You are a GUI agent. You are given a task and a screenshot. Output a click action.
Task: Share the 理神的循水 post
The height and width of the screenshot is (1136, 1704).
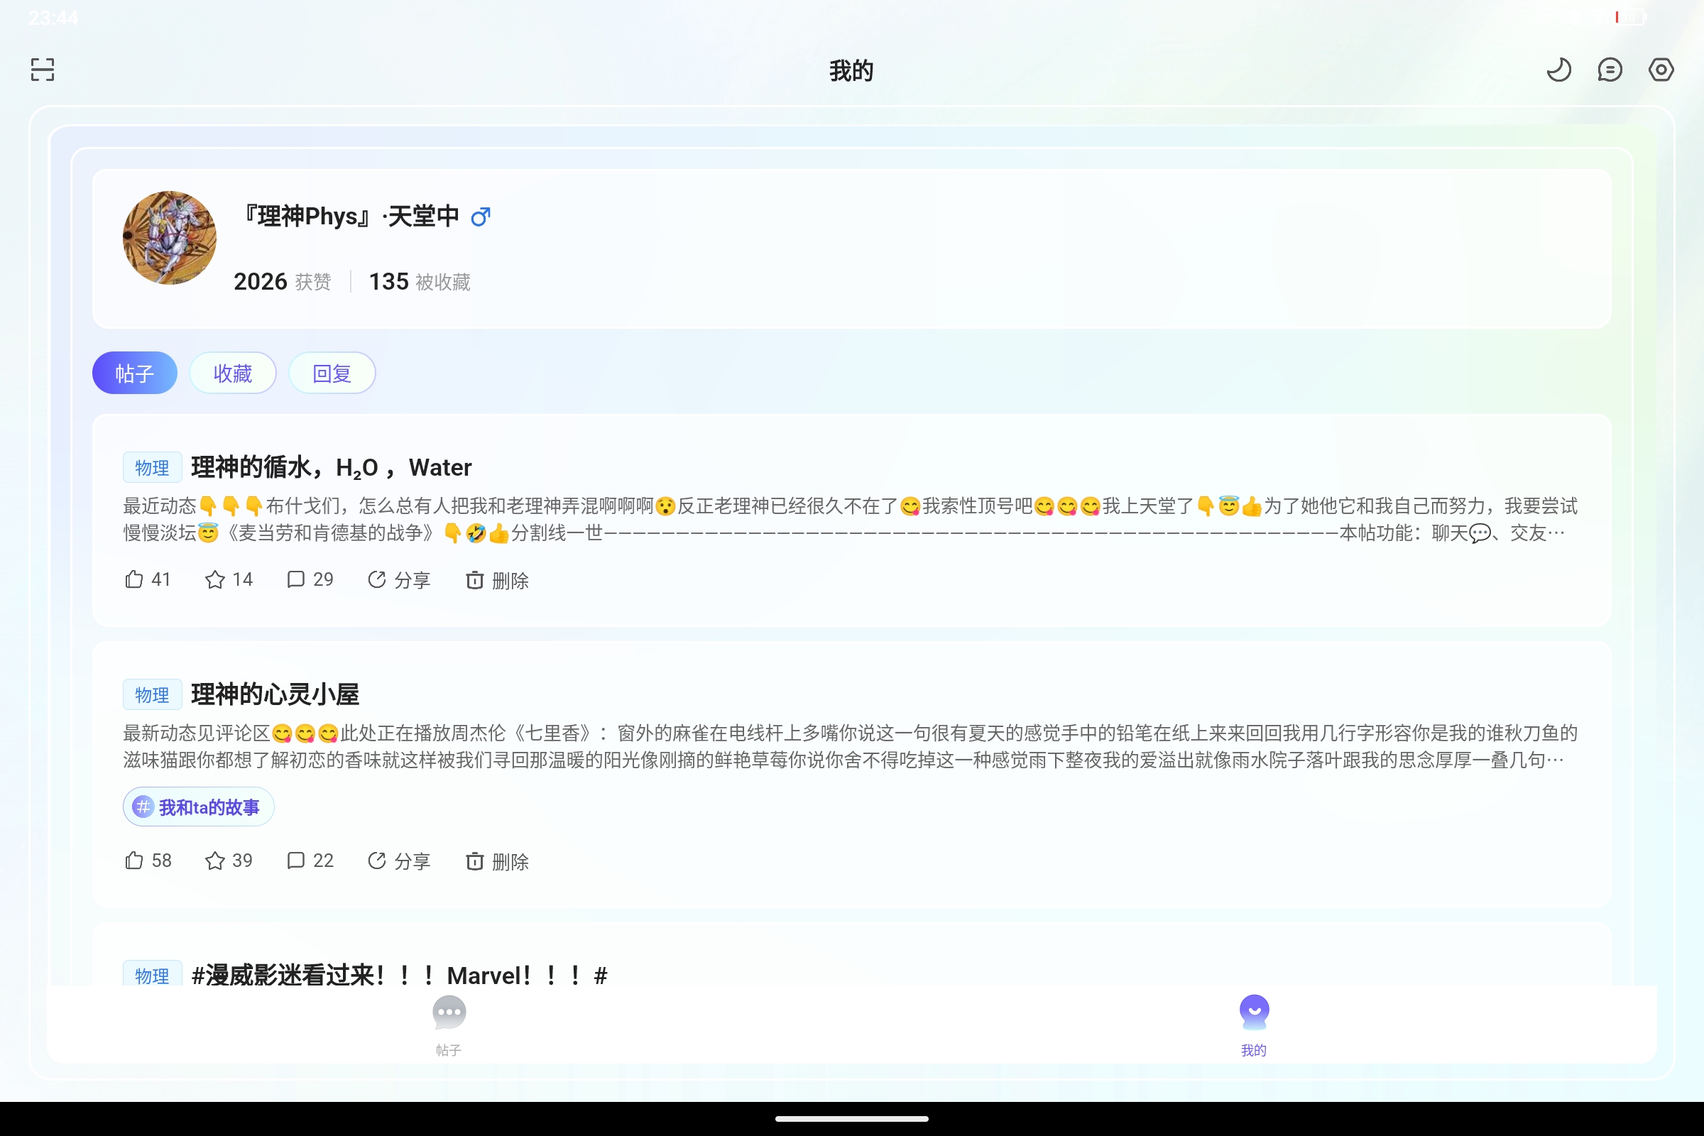[398, 579]
